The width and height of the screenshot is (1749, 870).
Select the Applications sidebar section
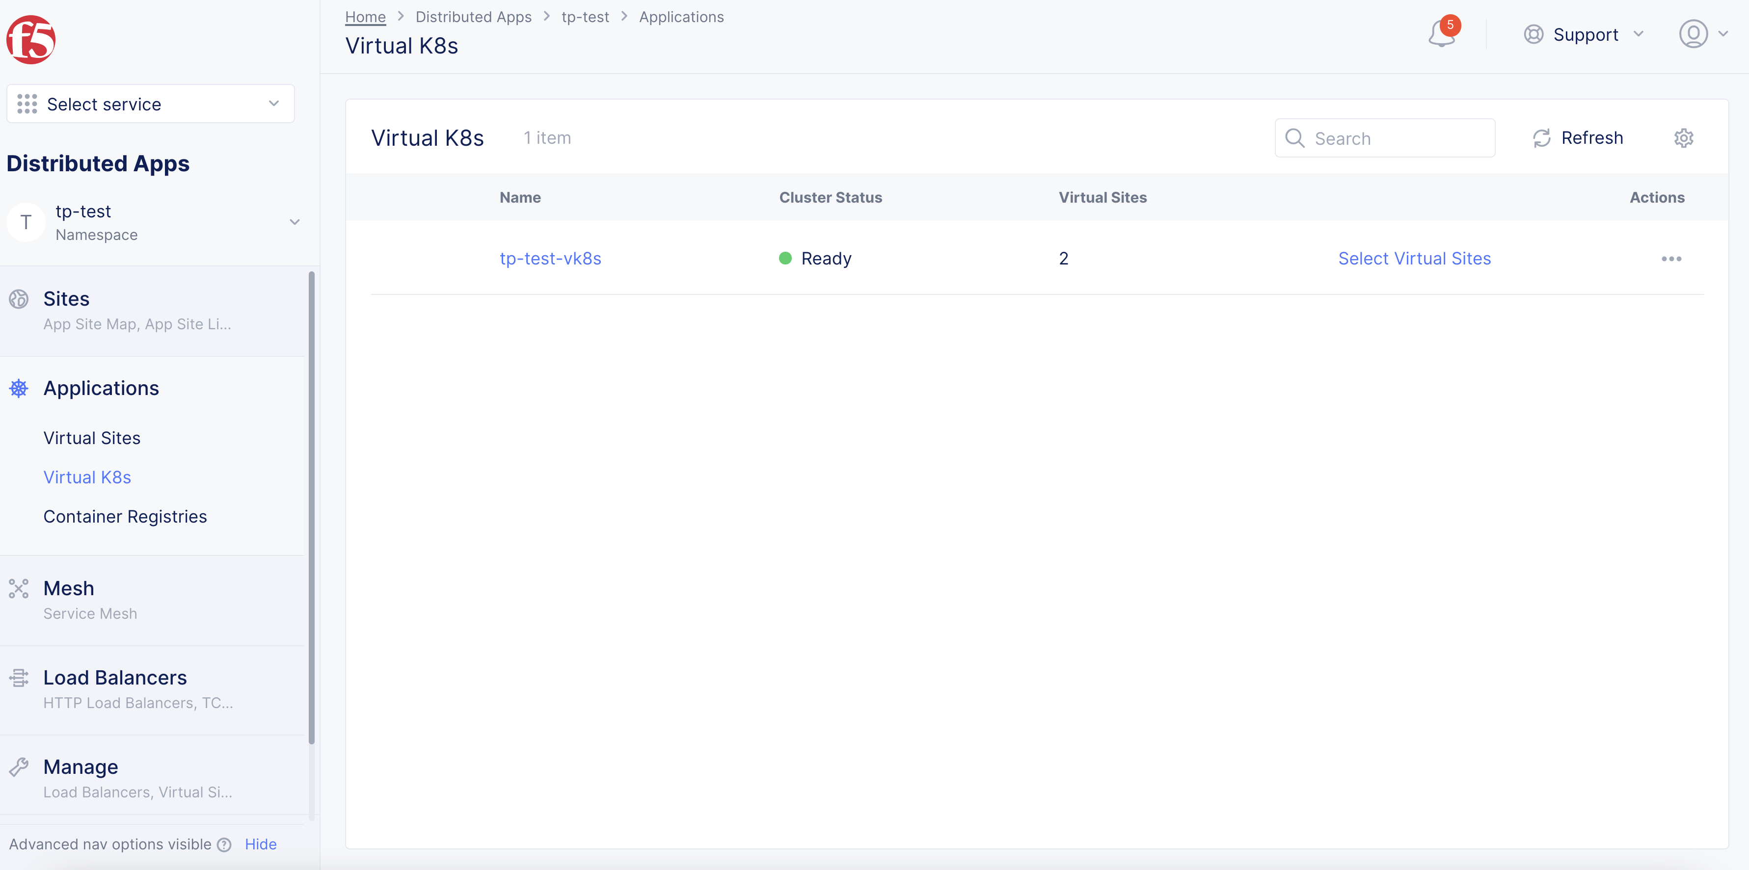(101, 388)
